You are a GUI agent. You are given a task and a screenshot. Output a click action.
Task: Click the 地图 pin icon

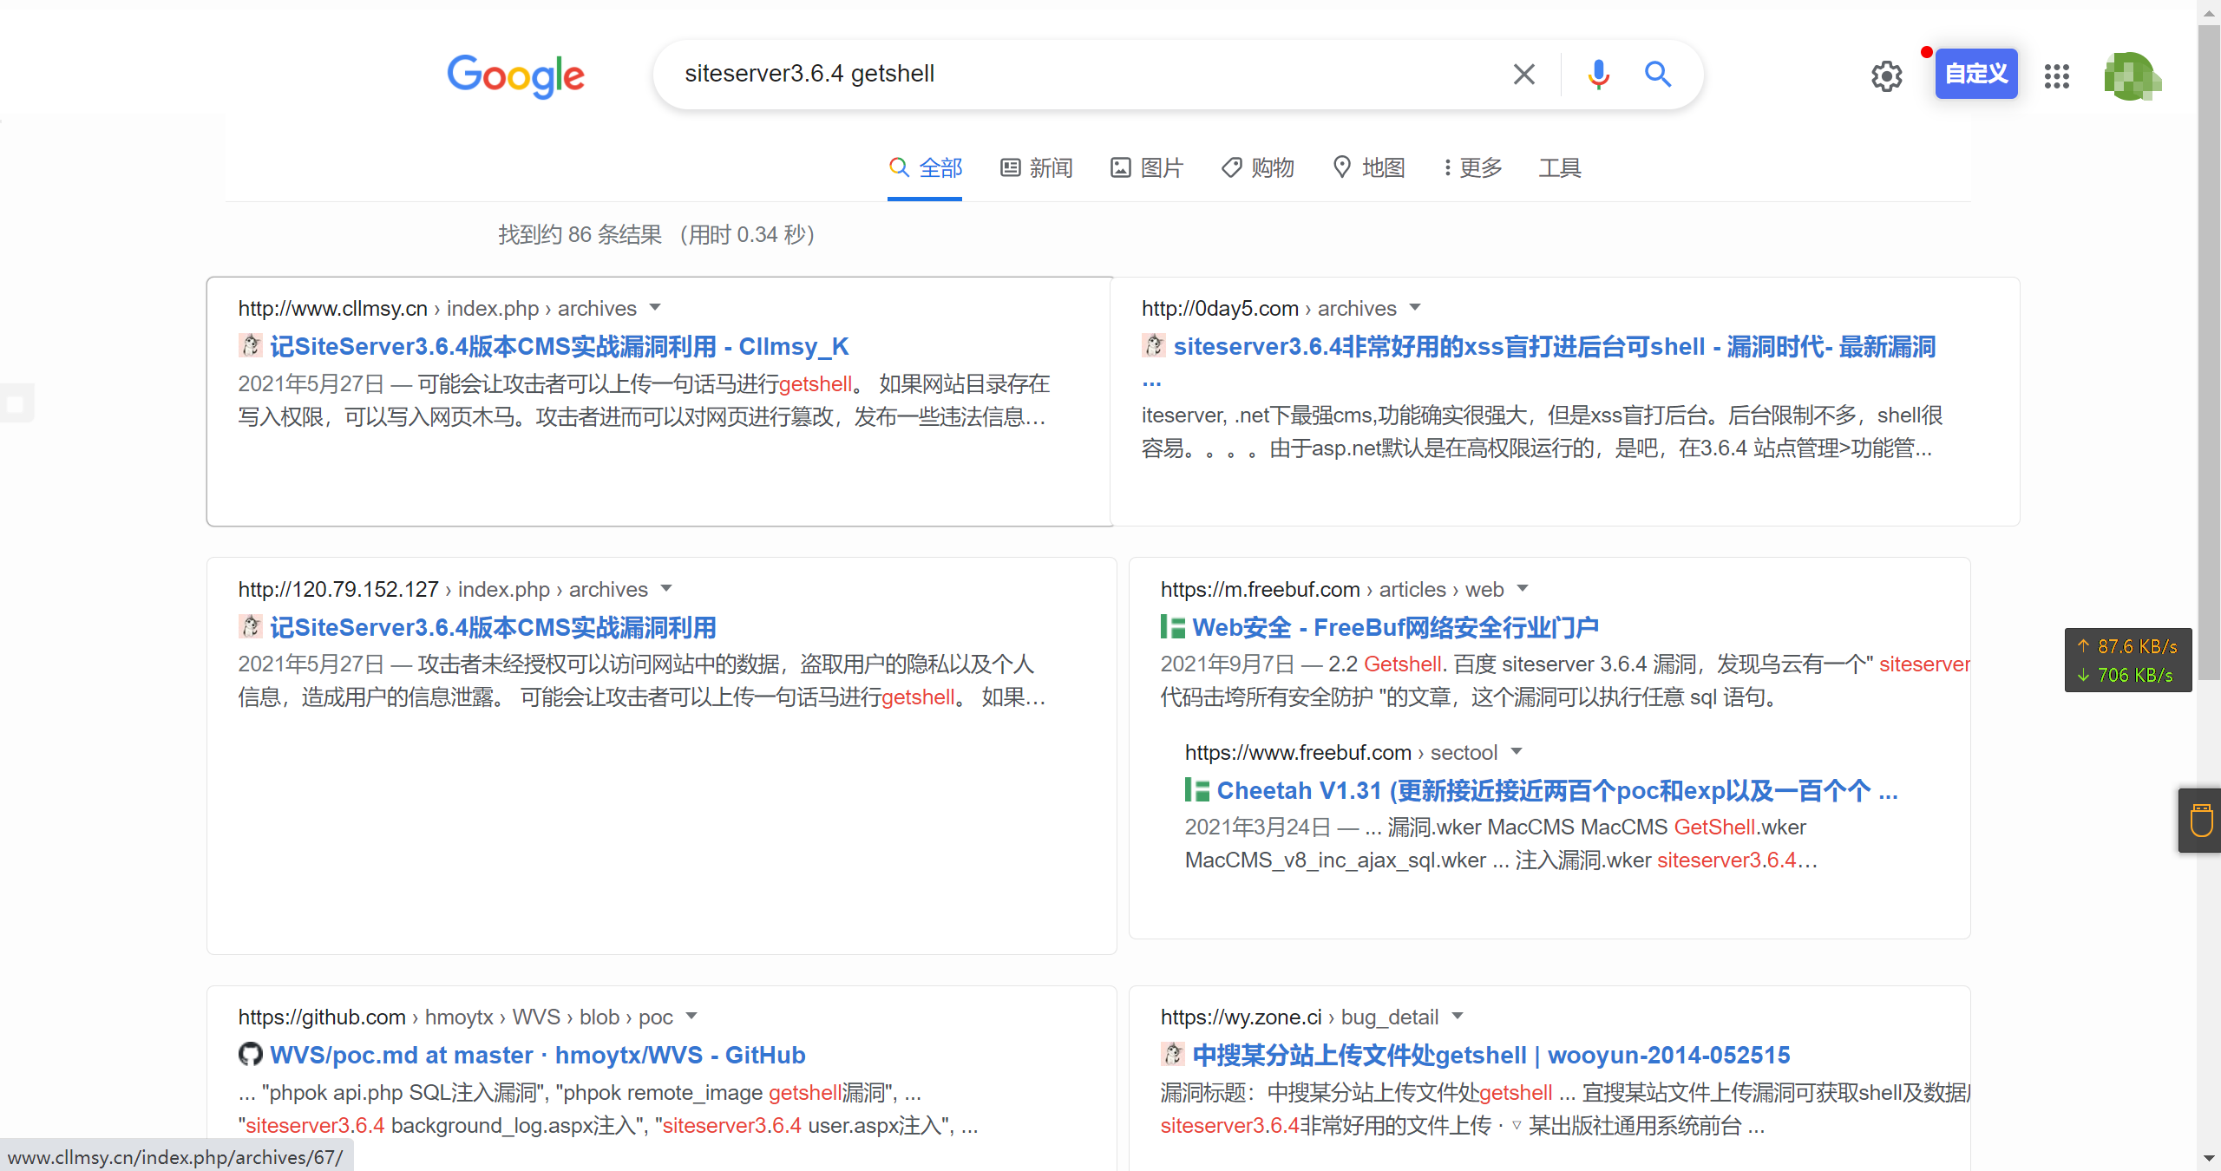pos(1342,167)
